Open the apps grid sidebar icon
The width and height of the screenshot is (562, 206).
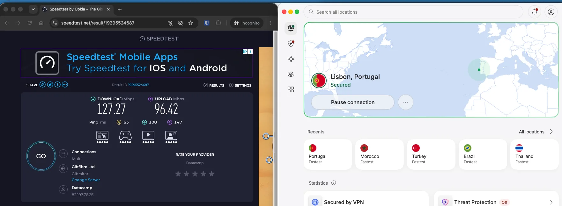pyautogui.click(x=291, y=89)
